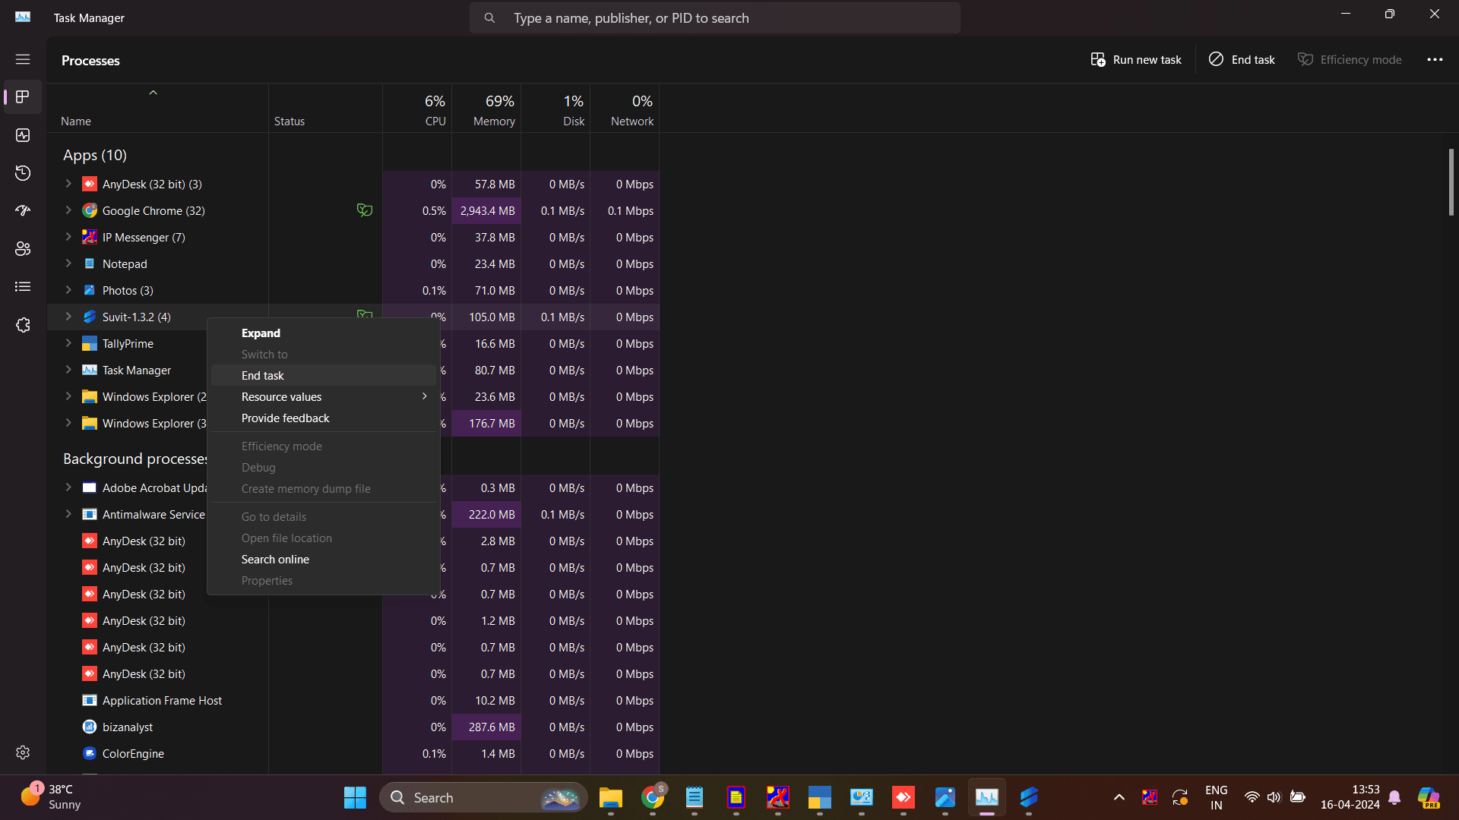
Task: Select Provide feedback in context menu
Action: (x=324, y=418)
